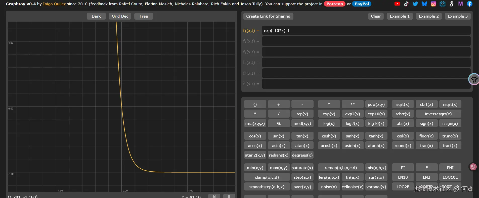479x198 pixels.
Task: Clear all formulas with Clear button
Action: [x=376, y=16]
